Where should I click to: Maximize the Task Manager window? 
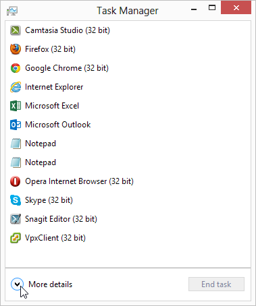pos(212,8)
